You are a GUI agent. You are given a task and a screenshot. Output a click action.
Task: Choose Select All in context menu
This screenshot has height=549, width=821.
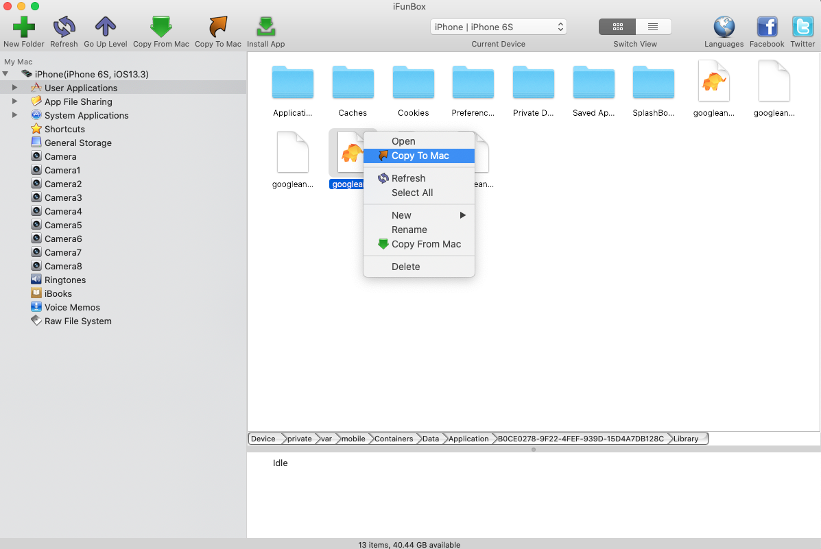tap(419, 193)
